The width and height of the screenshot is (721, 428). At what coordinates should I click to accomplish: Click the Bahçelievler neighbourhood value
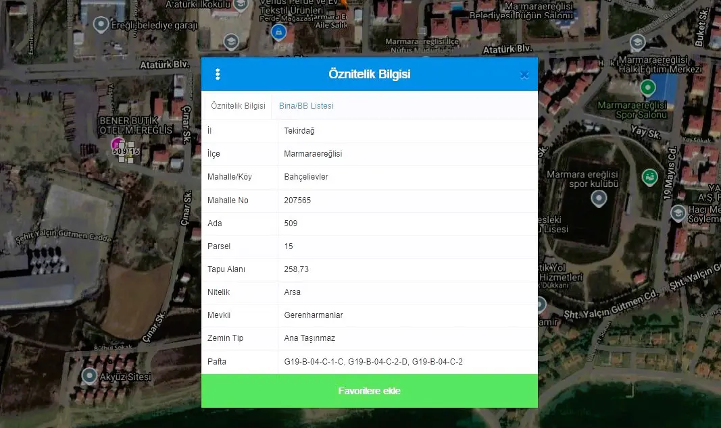[x=306, y=177]
